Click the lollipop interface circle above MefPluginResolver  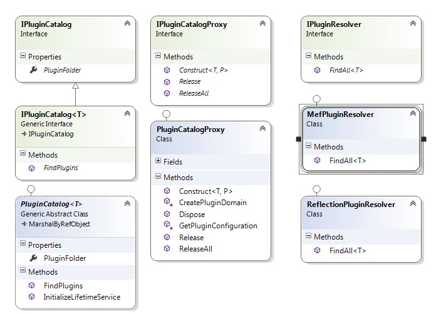317,99
